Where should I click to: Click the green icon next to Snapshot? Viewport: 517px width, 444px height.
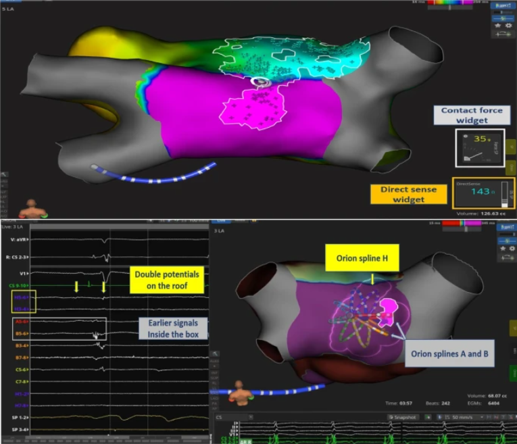(428, 417)
